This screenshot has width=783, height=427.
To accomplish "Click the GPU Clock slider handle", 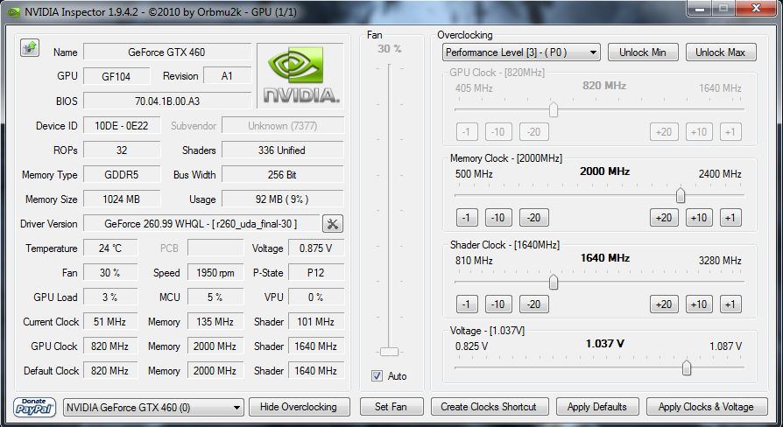I will coord(554,109).
